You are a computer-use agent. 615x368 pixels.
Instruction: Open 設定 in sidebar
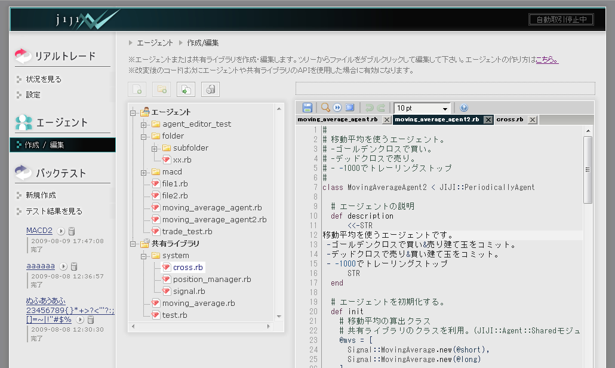33,95
